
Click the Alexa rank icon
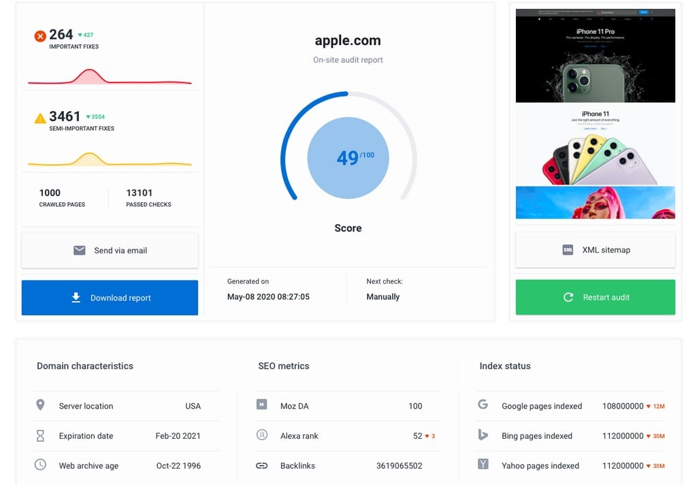click(262, 435)
